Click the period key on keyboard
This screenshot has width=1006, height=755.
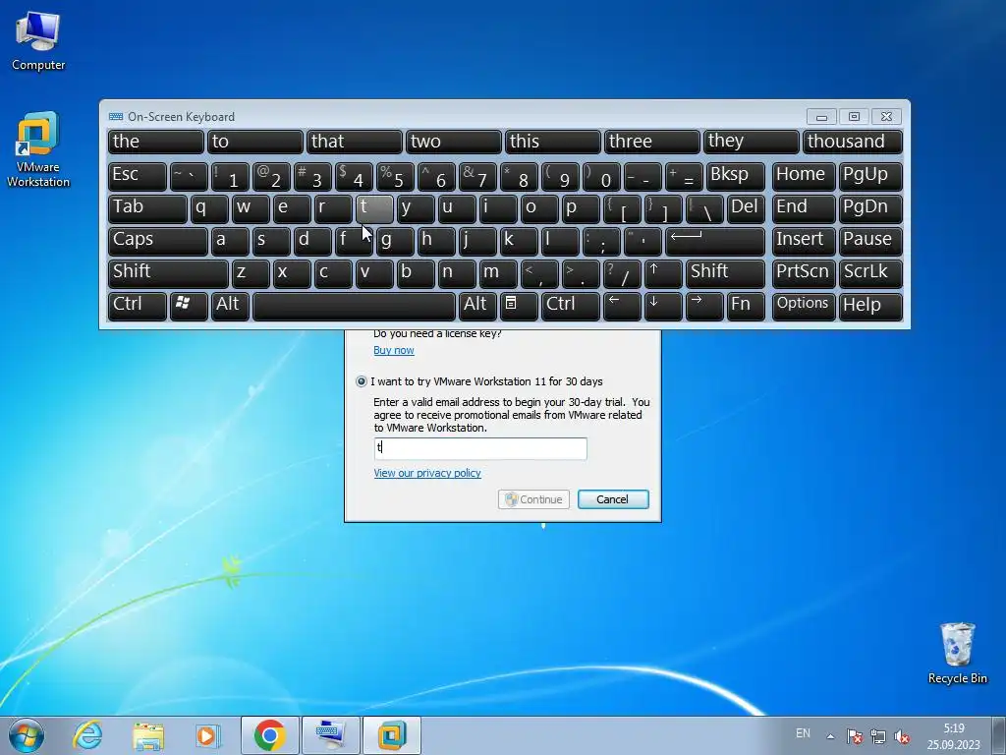coord(581,274)
